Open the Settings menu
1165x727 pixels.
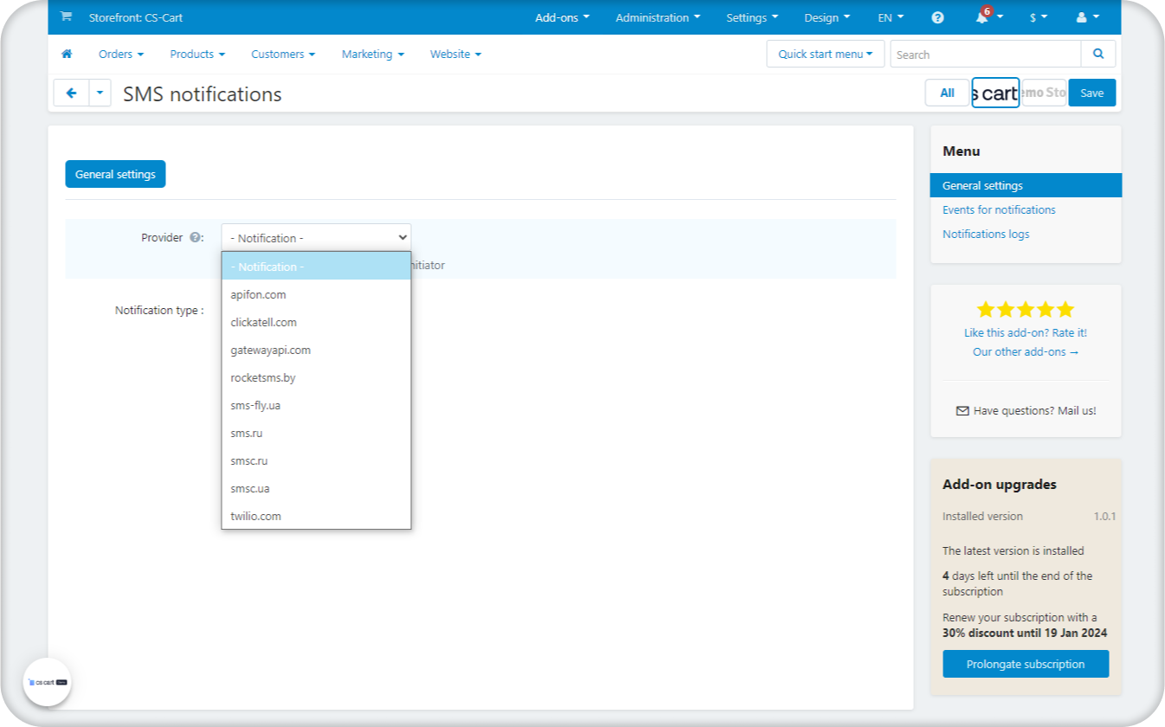752,17
